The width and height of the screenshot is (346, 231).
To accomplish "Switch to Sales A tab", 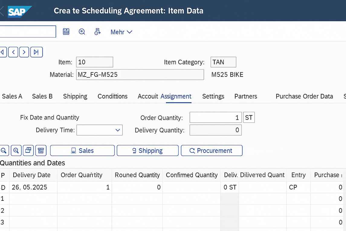I will pos(12,96).
